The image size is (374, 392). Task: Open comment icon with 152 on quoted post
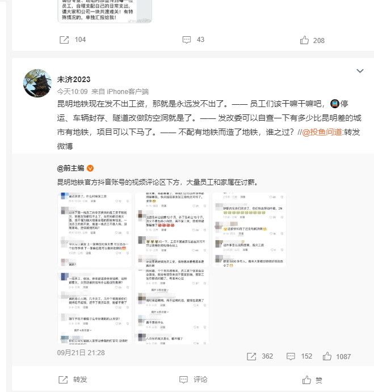(291, 356)
